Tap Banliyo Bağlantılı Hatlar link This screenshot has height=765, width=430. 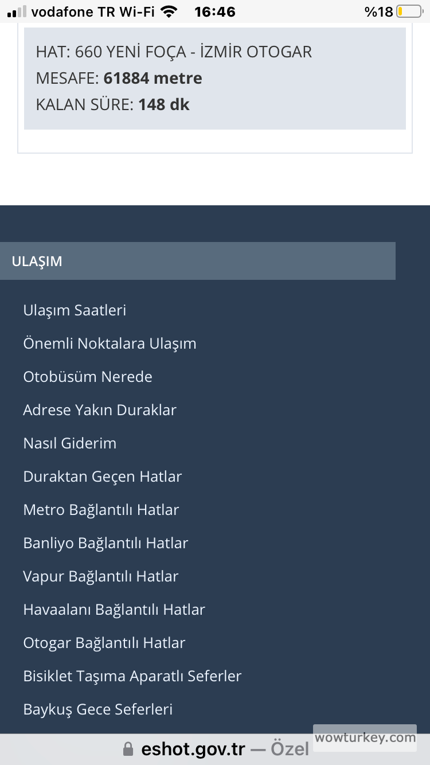[105, 543]
